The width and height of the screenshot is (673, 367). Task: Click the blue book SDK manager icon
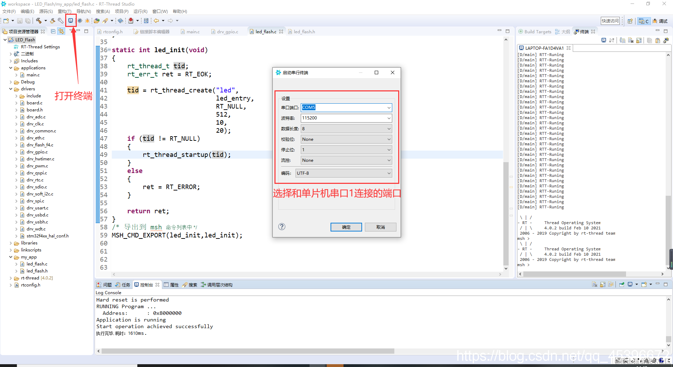[x=120, y=21]
